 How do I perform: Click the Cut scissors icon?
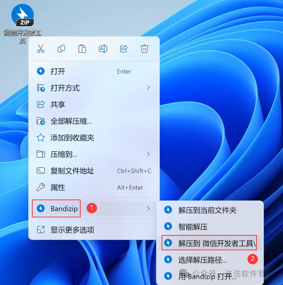pos(41,49)
